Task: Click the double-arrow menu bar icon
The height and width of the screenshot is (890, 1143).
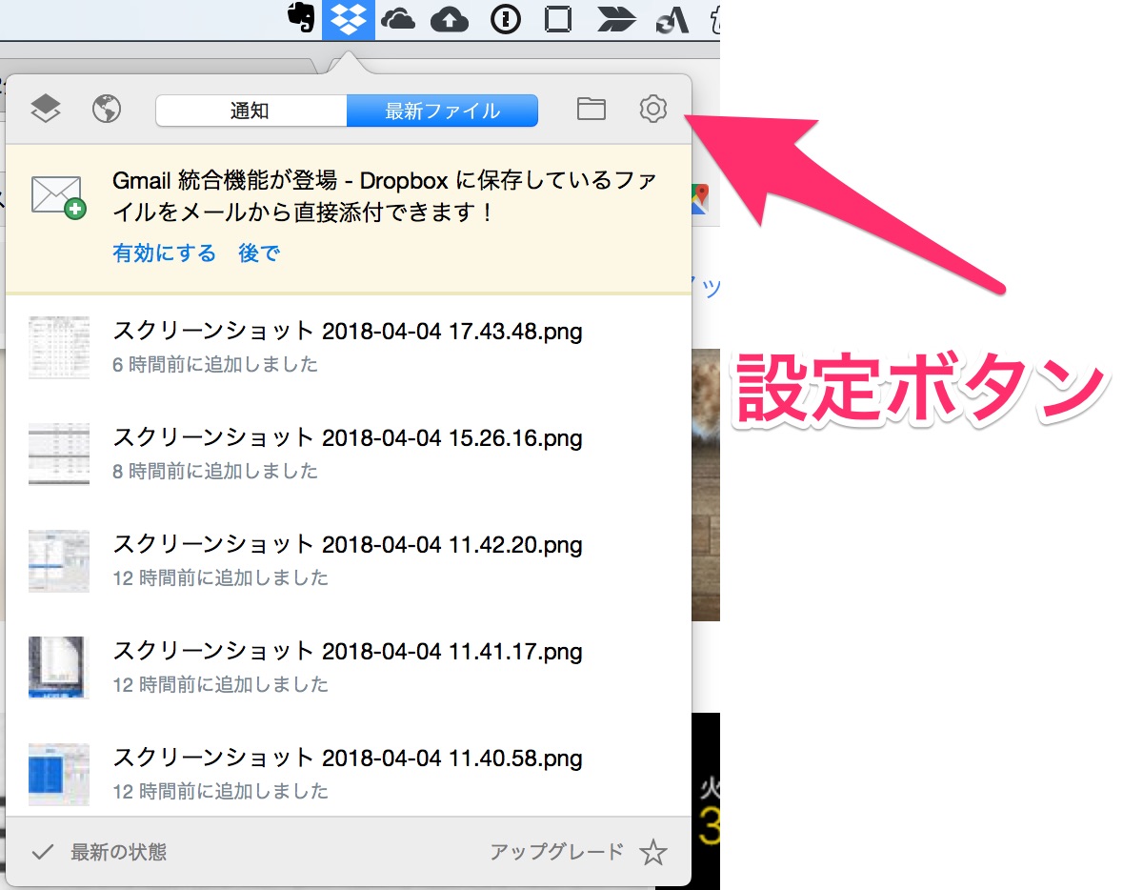Action: (616, 19)
